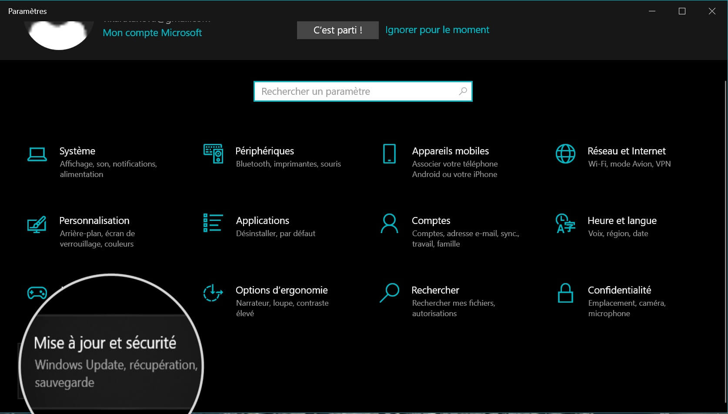This screenshot has height=414, width=728.
Task: Open the Personnalisation title
Action: [x=94, y=220]
